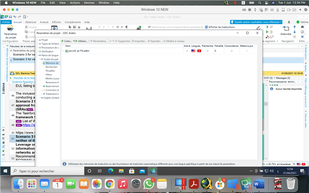Switch to the Afficher ribbon tab
Image resolution: width=309 pixels, height=193 pixels.
click(56, 22)
